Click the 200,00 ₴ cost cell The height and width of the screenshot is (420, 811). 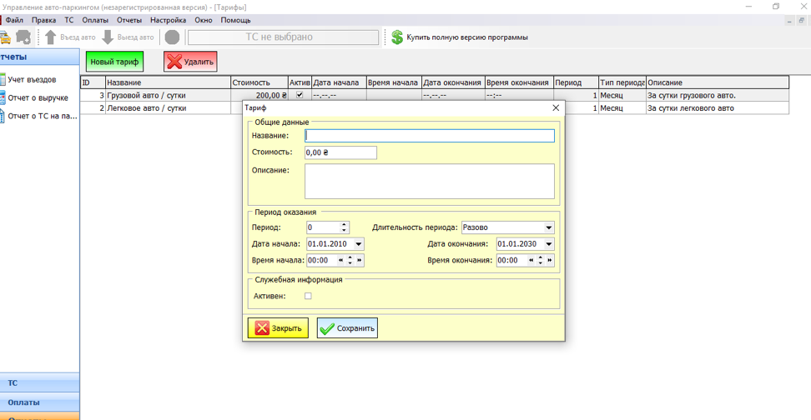(259, 96)
